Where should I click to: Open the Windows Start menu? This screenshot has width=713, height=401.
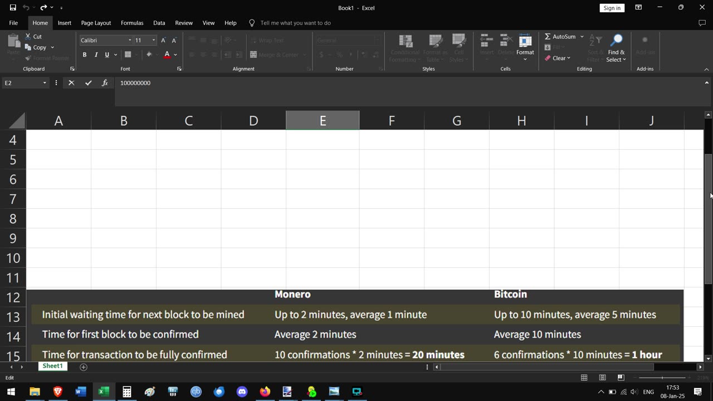[11, 392]
